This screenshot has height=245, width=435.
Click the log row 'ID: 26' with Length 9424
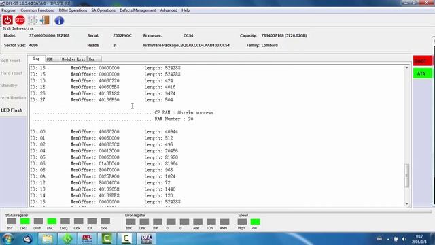[x=103, y=93]
